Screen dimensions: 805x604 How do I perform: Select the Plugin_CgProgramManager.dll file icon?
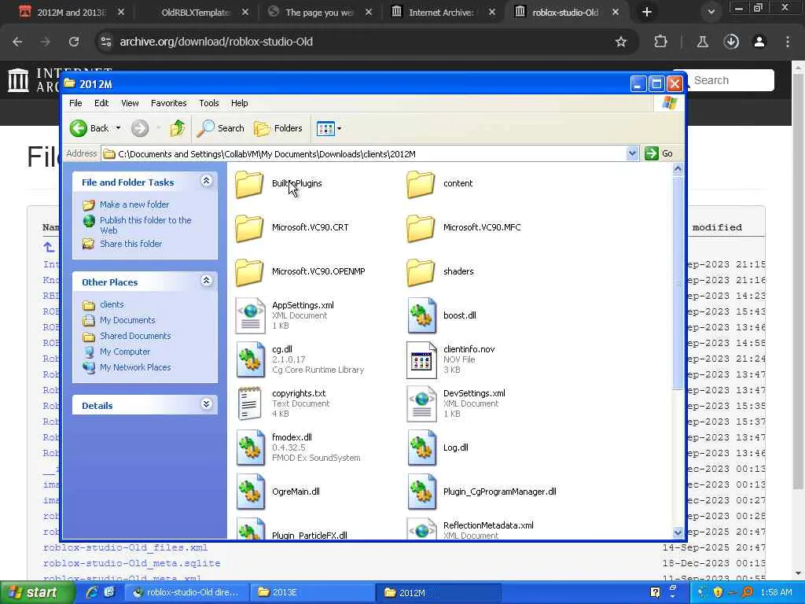tap(421, 492)
